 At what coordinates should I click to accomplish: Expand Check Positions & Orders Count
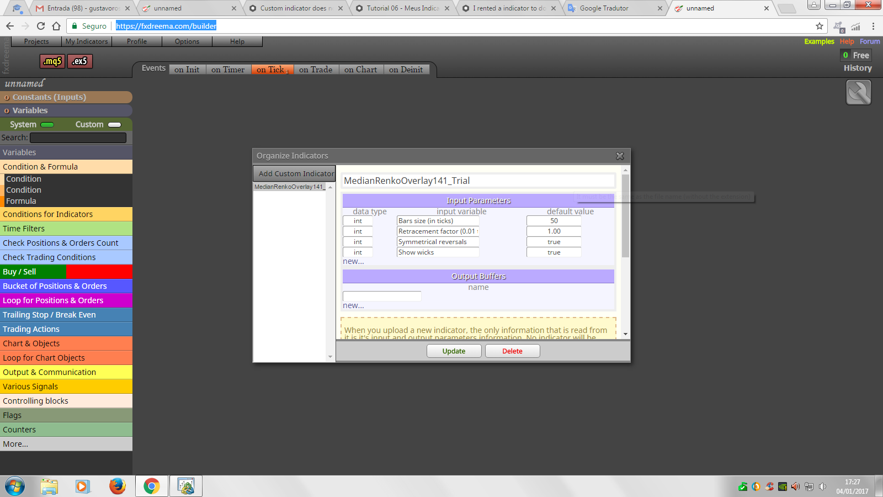[x=66, y=243]
